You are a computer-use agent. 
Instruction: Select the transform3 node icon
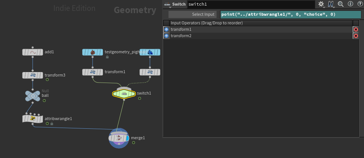click(33, 75)
